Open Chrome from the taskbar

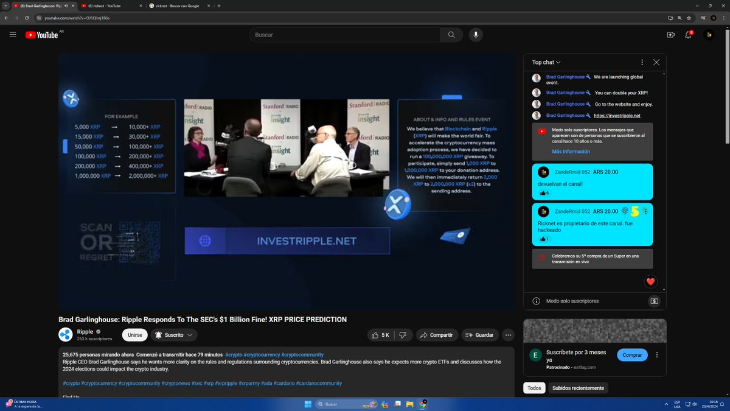423,404
